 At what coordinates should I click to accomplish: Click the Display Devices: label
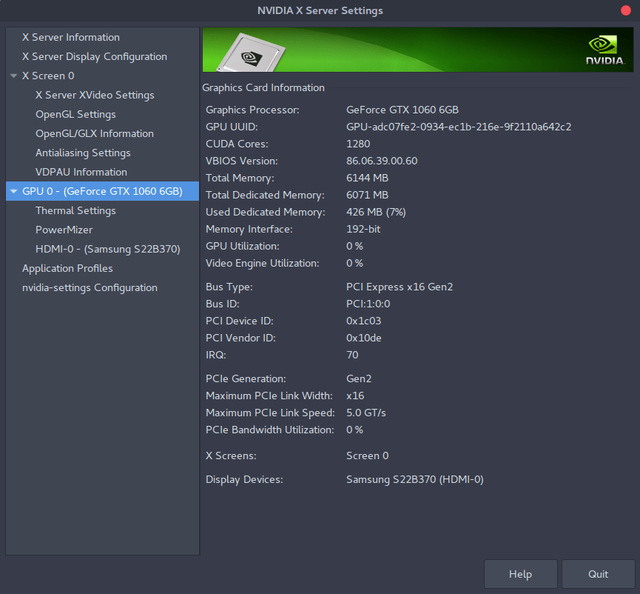coord(244,479)
